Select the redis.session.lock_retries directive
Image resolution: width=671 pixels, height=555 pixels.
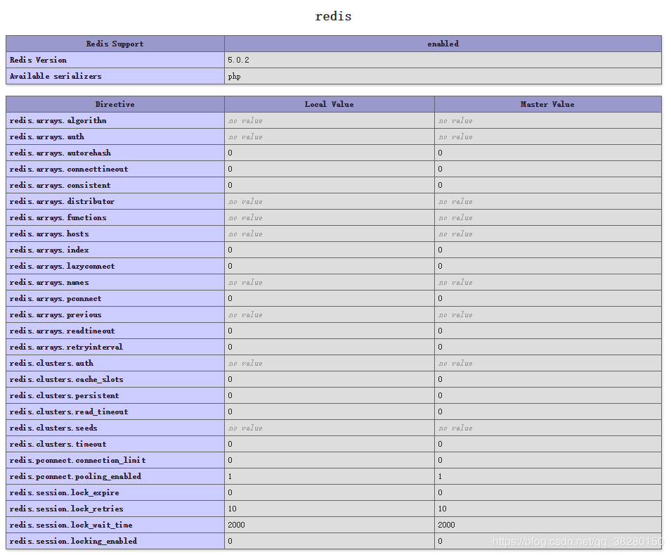[x=66, y=509]
